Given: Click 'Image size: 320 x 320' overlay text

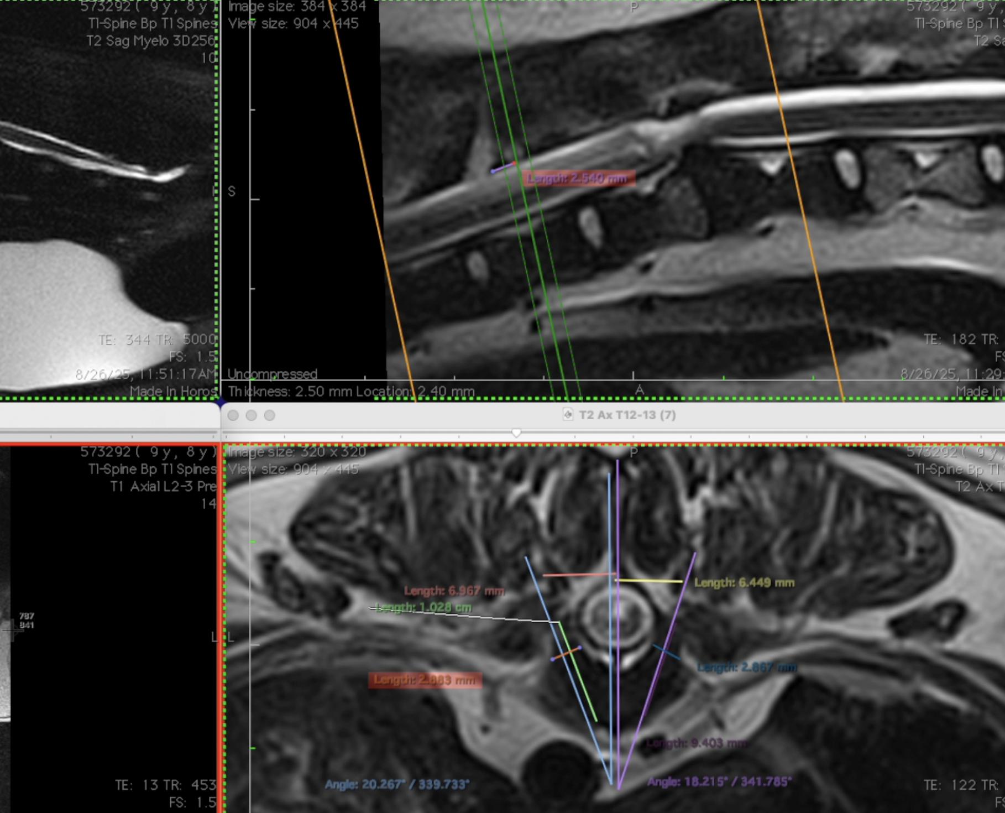Looking at the screenshot, I should pyautogui.click(x=297, y=452).
